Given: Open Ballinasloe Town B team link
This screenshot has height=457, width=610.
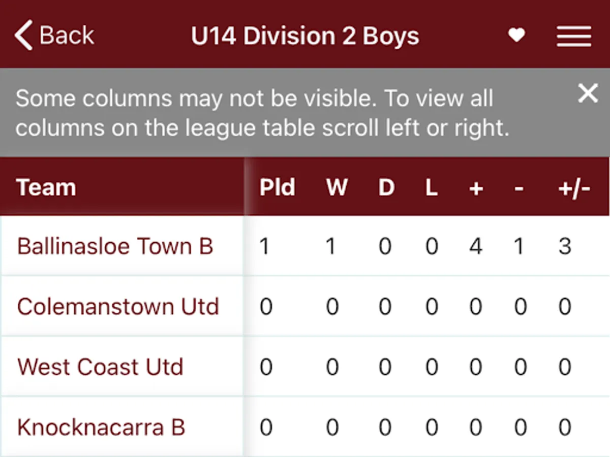Looking at the screenshot, I should (x=115, y=246).
